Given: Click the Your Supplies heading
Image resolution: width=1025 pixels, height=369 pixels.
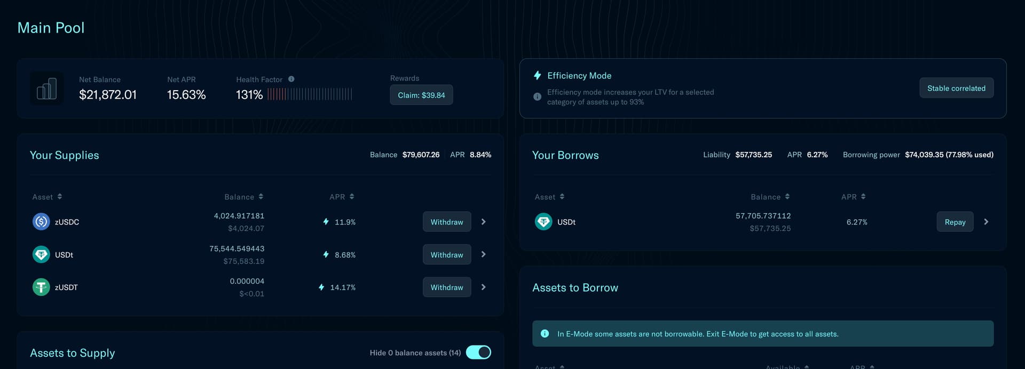Looking at the screenshot, I should [65, 155].
